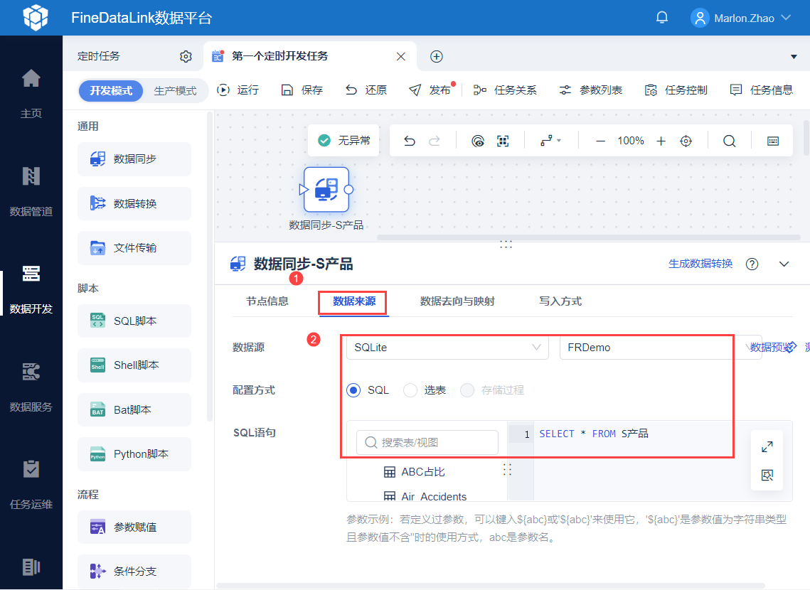Click the canvas redo arrow
Image resolution: width=810 pixels, height=590 pixels.
[435, 141]
